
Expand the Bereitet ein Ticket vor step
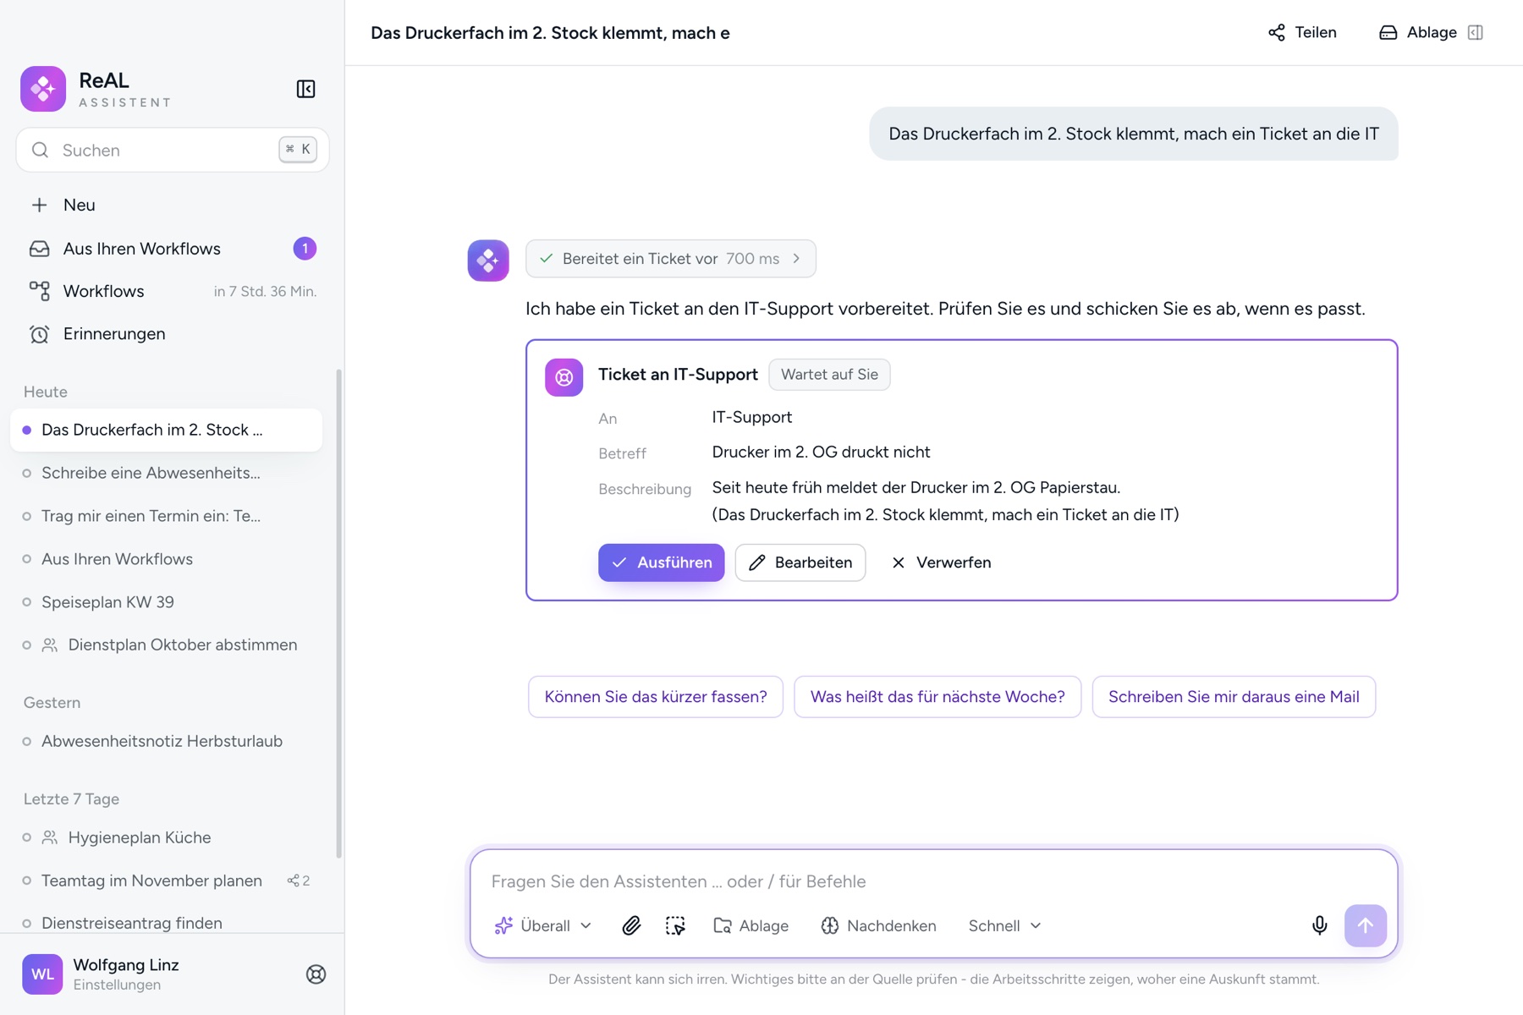(671, 259)
